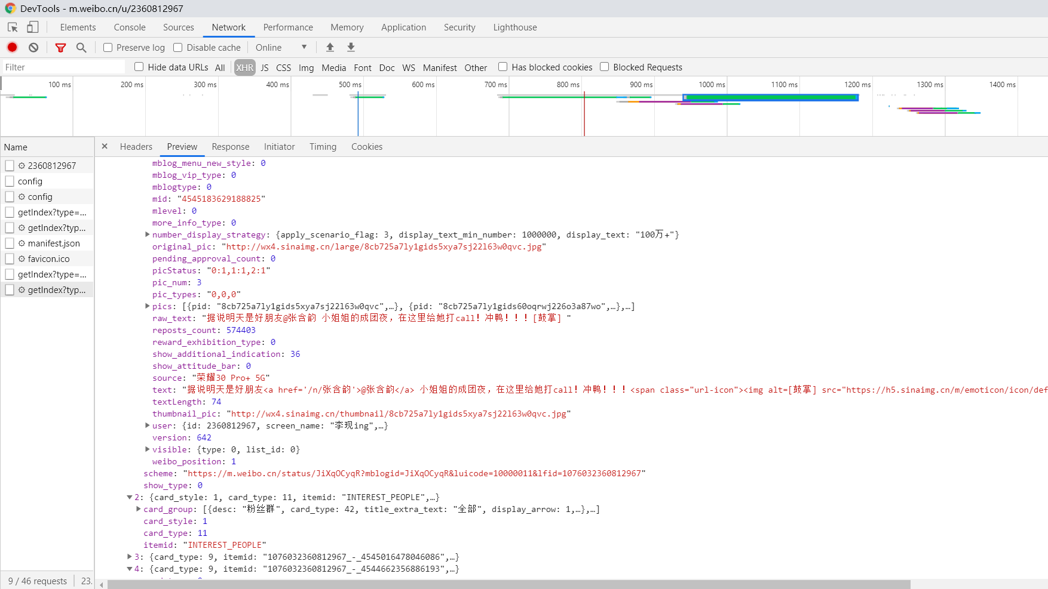Focus the Filter text input
The image size is (1048, 589).
[x=63, y=67]
